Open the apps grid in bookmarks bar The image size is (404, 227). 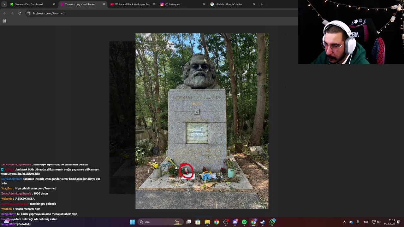coord(4,21)
